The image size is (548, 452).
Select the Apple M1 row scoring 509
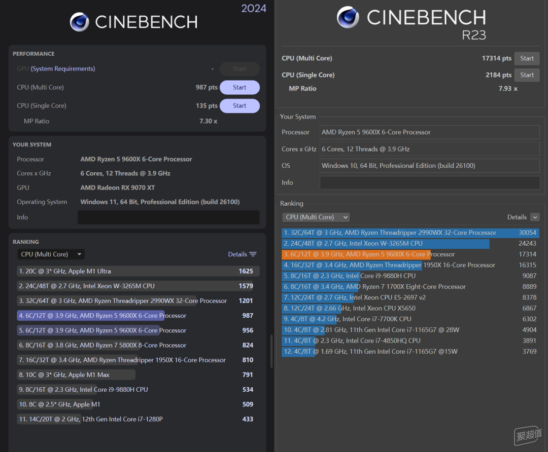(138, 404)
